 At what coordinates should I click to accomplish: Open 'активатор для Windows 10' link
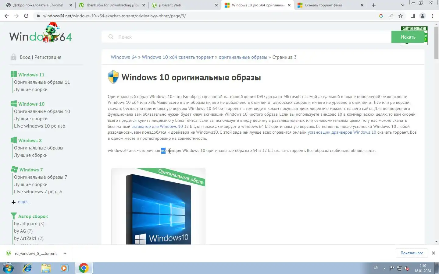coord(157,126)
